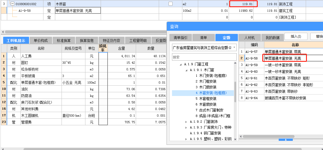Click the 麻刀石灰浆(配合比) row
The width and height of the screenshot is (323, 150).
83,102
